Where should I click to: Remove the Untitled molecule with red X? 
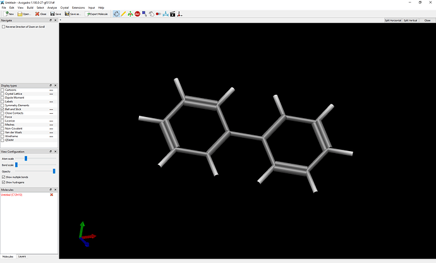pos(51,195)
